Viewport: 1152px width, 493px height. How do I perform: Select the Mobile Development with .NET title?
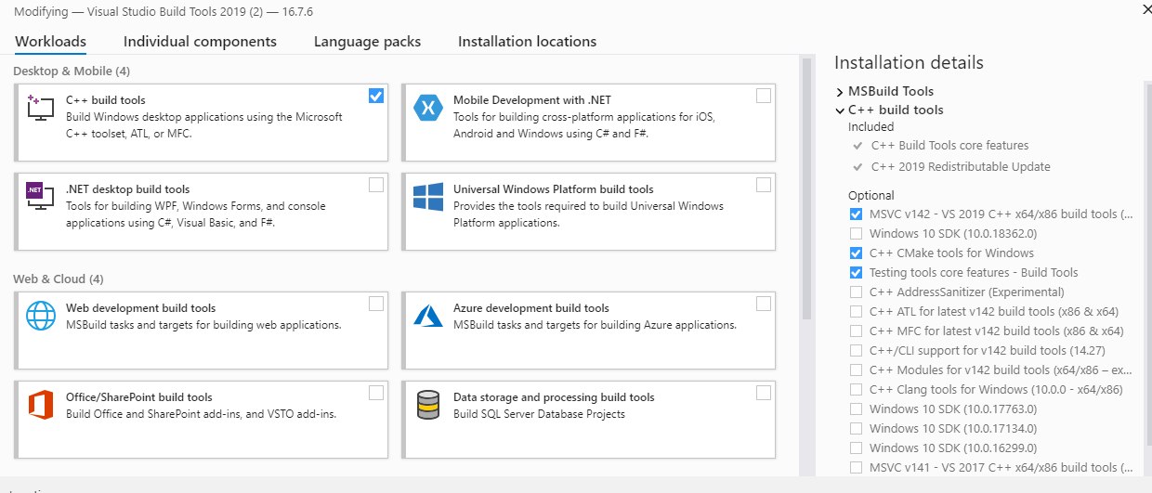click(532, 100)
